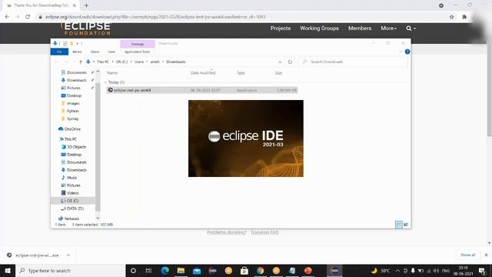Open the Home ribbon tab in File Explorer
Image resolution: width=492 pixels, height=277 pixels.
coord(77,52)
